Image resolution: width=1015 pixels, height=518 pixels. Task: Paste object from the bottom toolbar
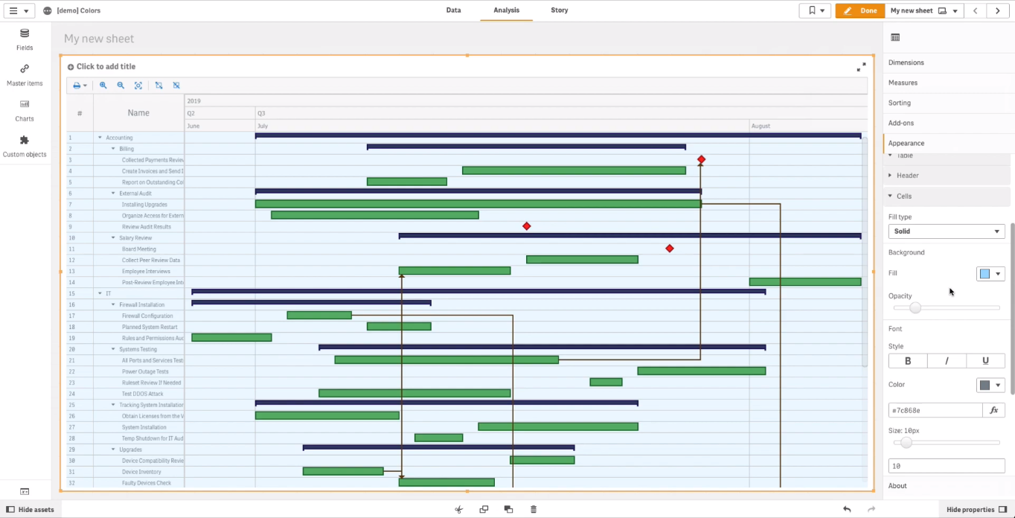tap(508, 510)
